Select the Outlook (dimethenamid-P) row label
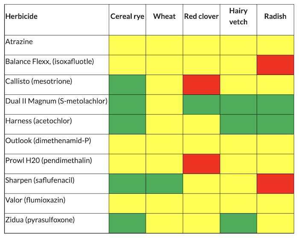Image resolution: width=299 pixels, height=238 pixels. [45, 141]
